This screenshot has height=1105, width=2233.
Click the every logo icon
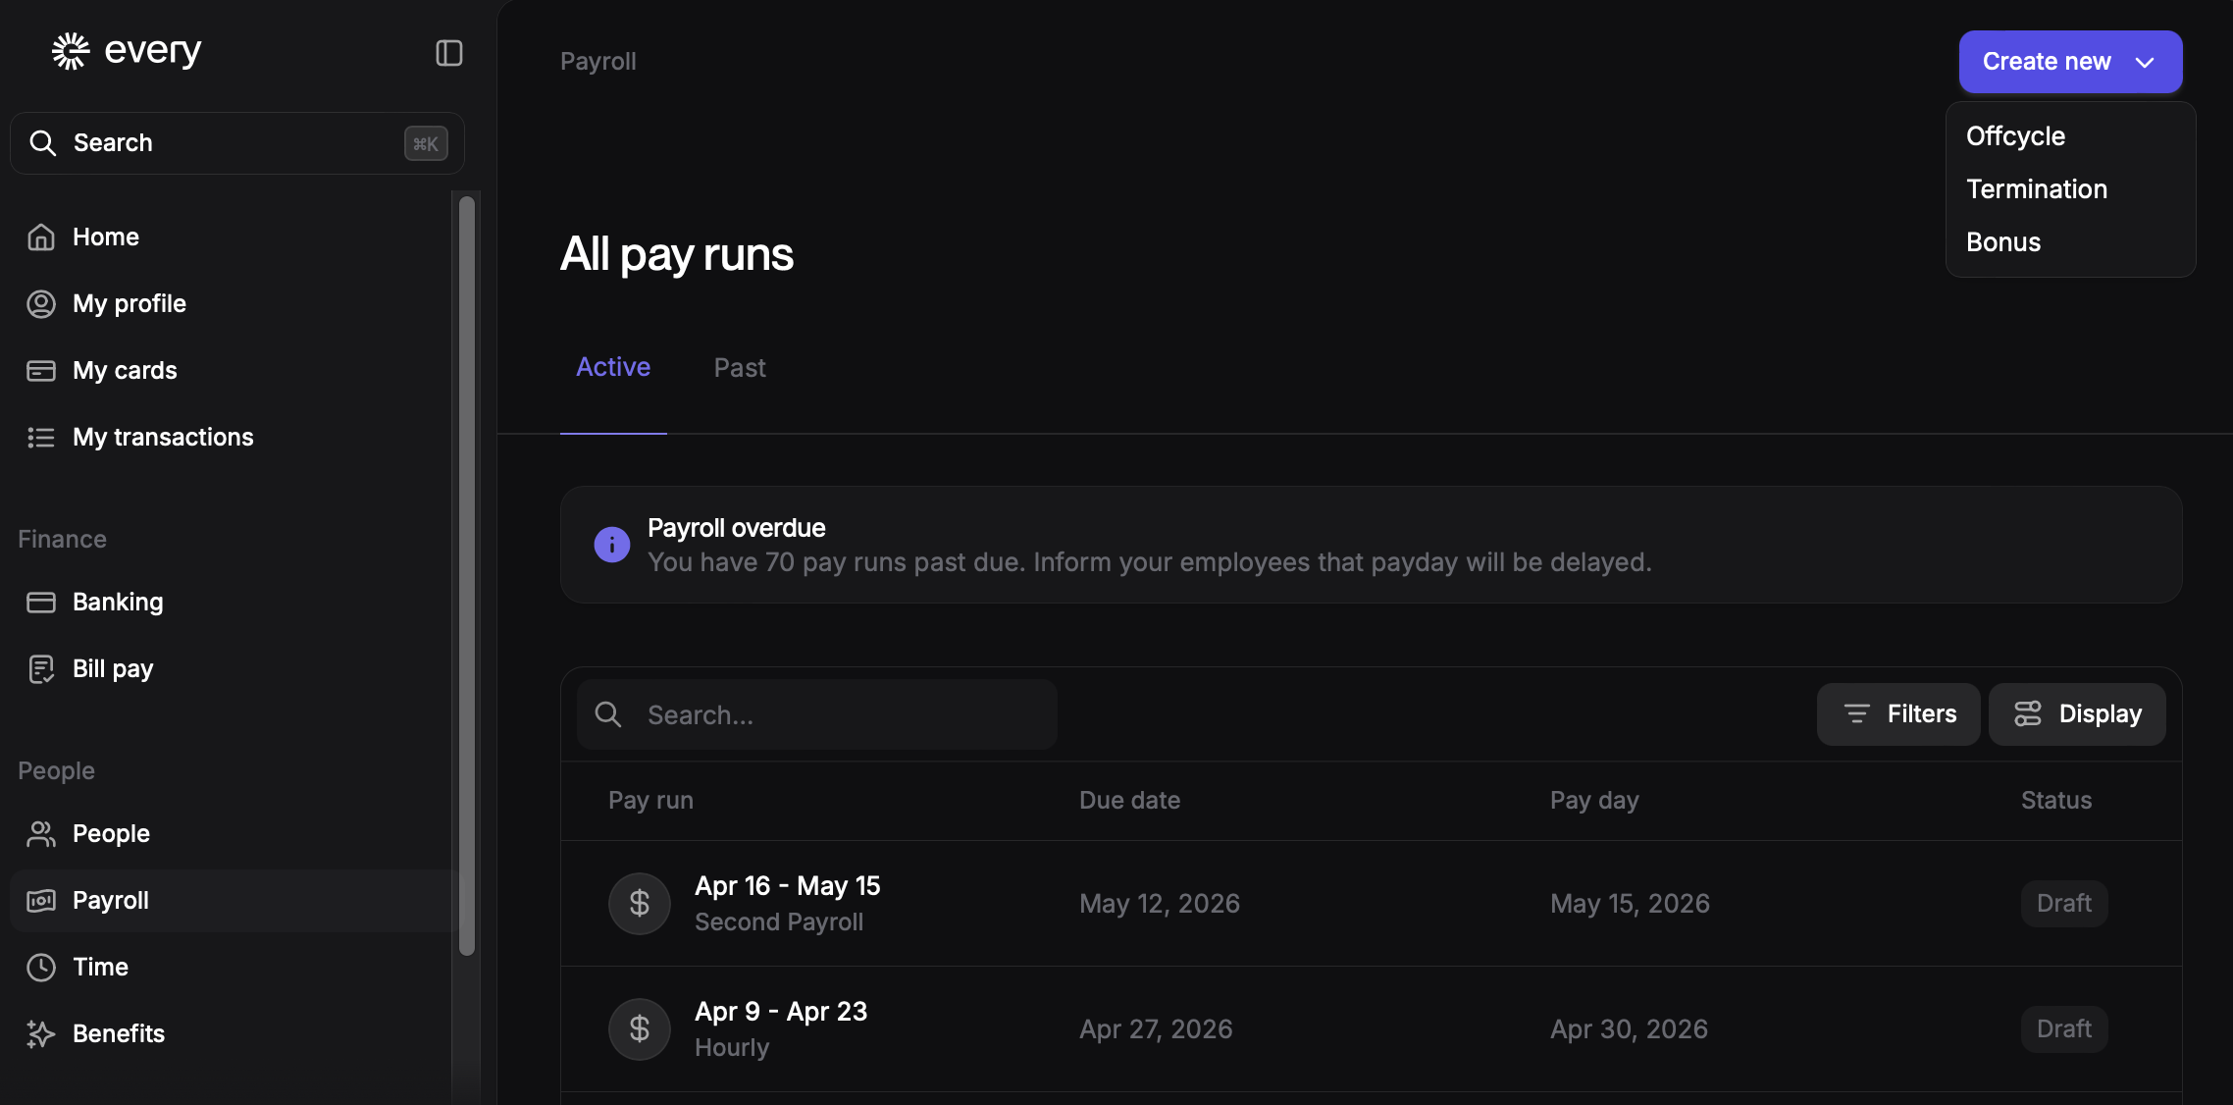tap(71, 51)
